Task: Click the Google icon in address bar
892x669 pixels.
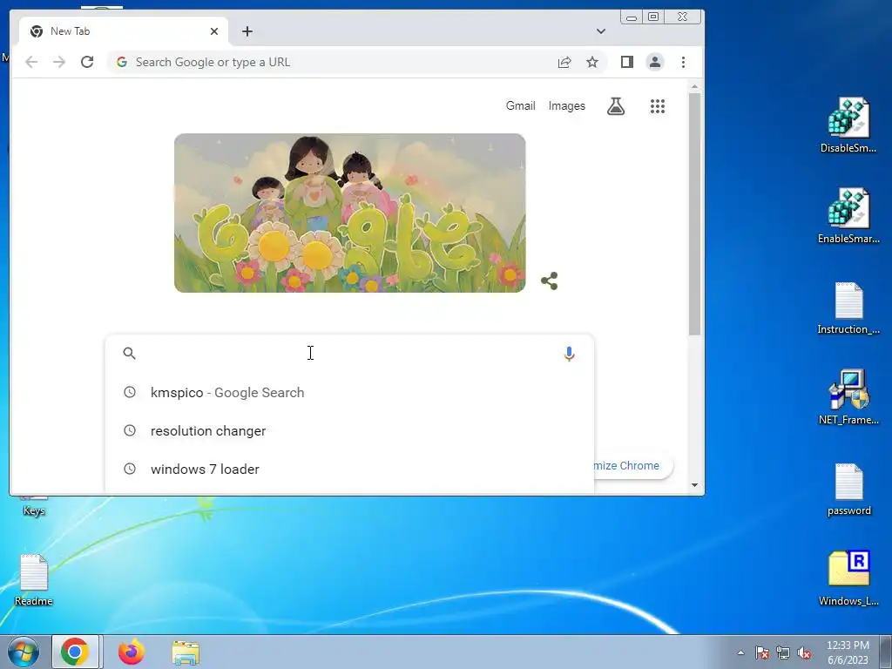Action: 122,62
